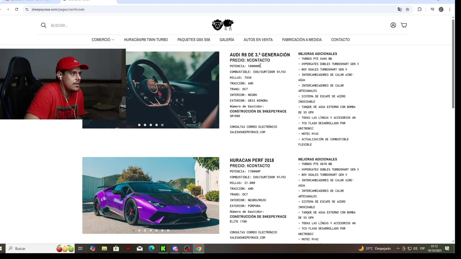Click 'TURBOS PTE 6466 BB' text
Viewport: 461px width, 259px height.
(x=317, y=59)
